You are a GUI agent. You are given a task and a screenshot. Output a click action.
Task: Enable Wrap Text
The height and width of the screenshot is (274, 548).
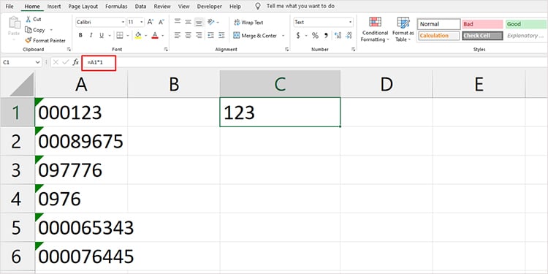(248, 23)
